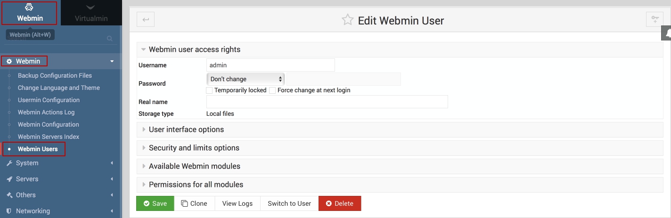Open the Networking shield menu
This screenshot has width=671, height=218.
pos(33,211)
